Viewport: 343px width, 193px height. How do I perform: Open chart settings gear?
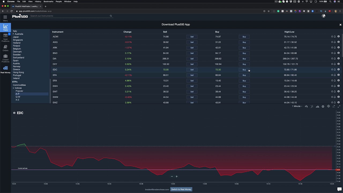click(x=323, y=106)
